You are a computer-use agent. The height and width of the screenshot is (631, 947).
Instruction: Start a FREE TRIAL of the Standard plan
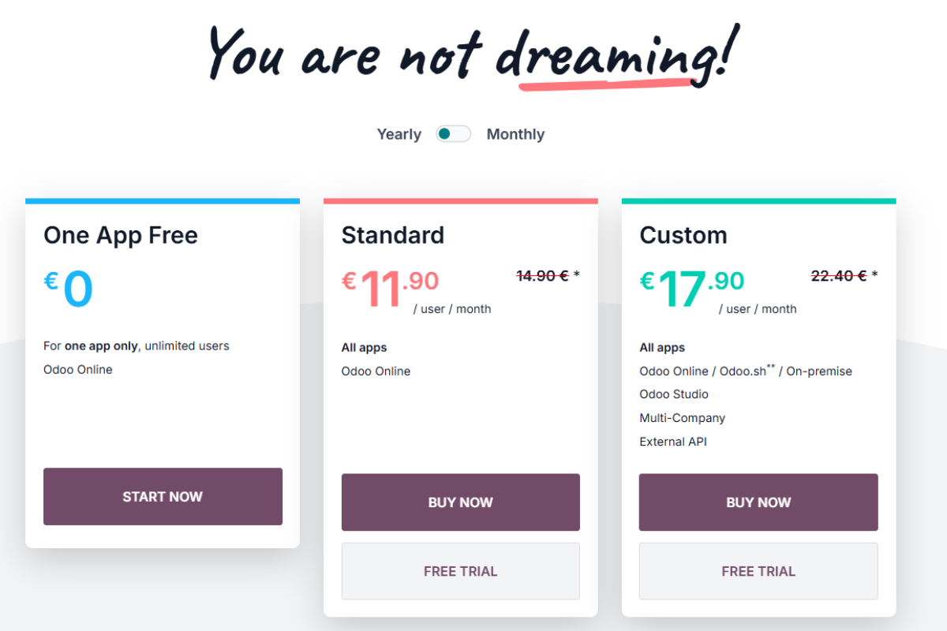[x=460, y=570]
